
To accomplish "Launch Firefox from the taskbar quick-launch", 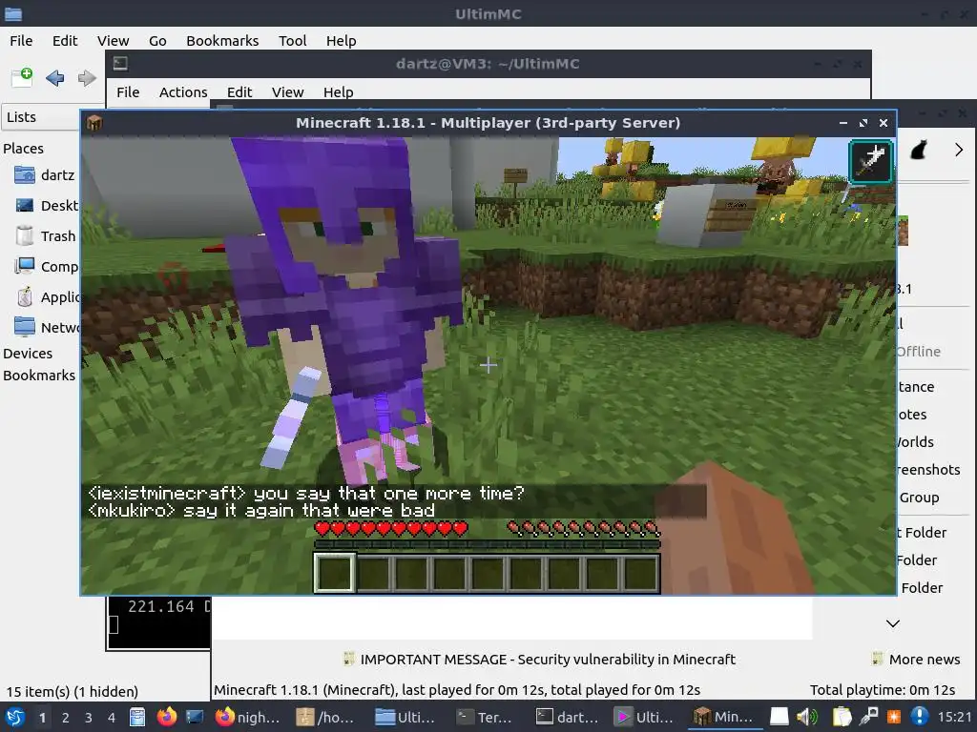I will click(x=166, y=717).
